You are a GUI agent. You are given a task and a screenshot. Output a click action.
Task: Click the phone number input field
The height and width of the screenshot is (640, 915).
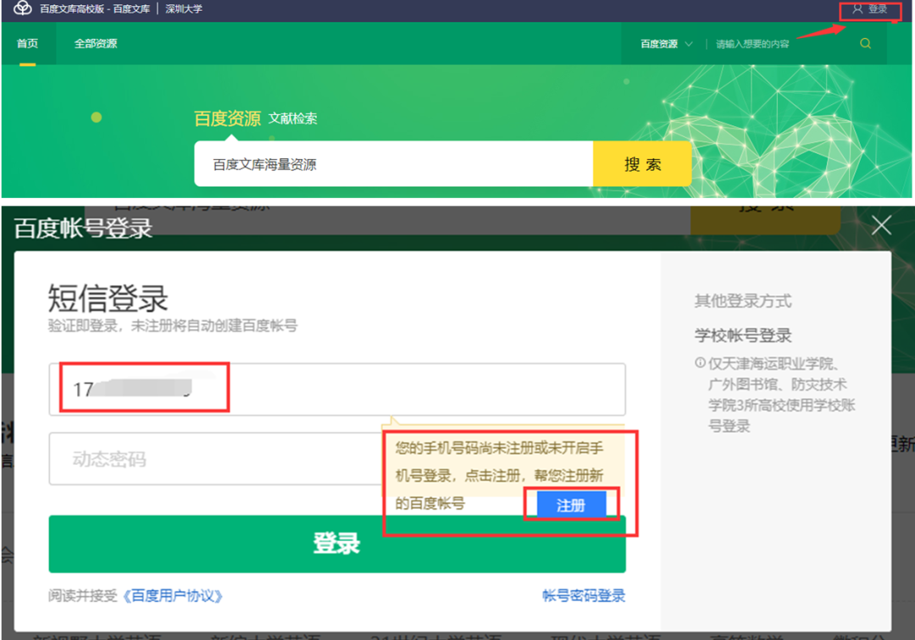(339, 388)
